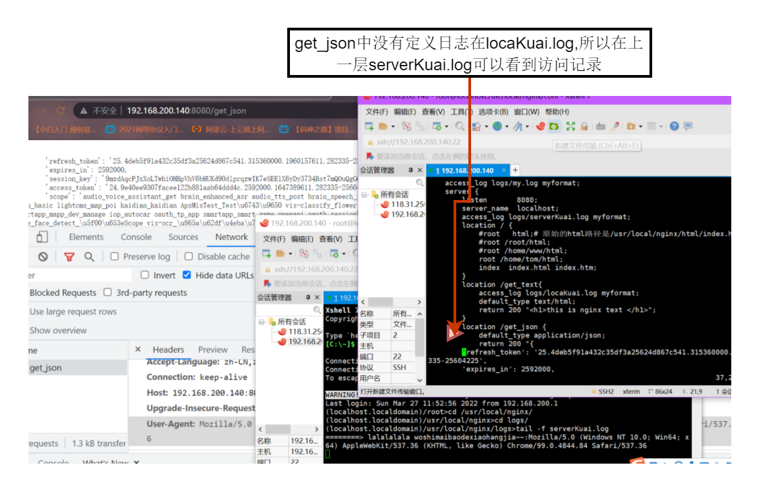Click highlighter pen icon in Xshell toolbar
This screenshot has height=492, width=761.
614,126
